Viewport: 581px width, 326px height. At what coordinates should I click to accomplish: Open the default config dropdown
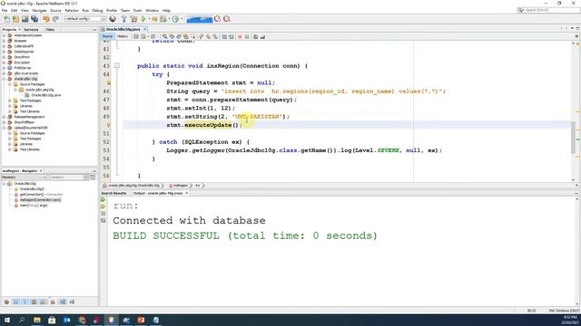pyautogui.click(x=85, y=19)
